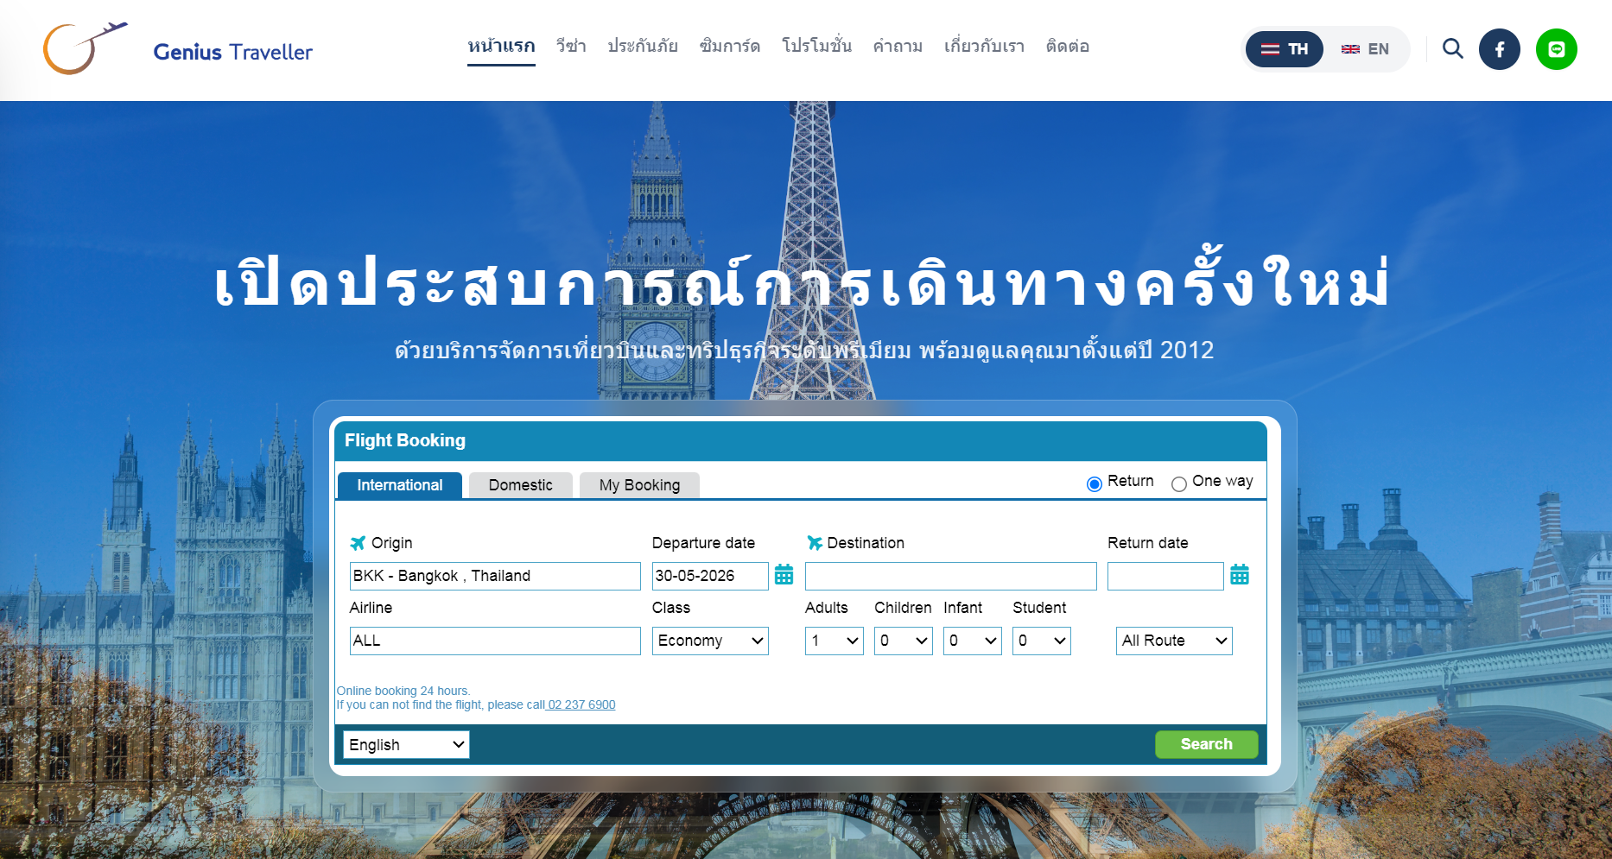Open the Student count dropdown

[x=1042, y=641]
